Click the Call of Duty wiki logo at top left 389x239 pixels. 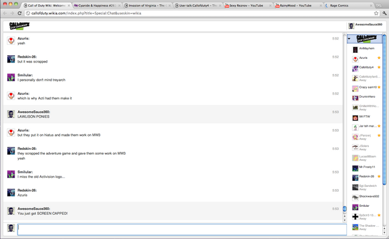(19, 25)
